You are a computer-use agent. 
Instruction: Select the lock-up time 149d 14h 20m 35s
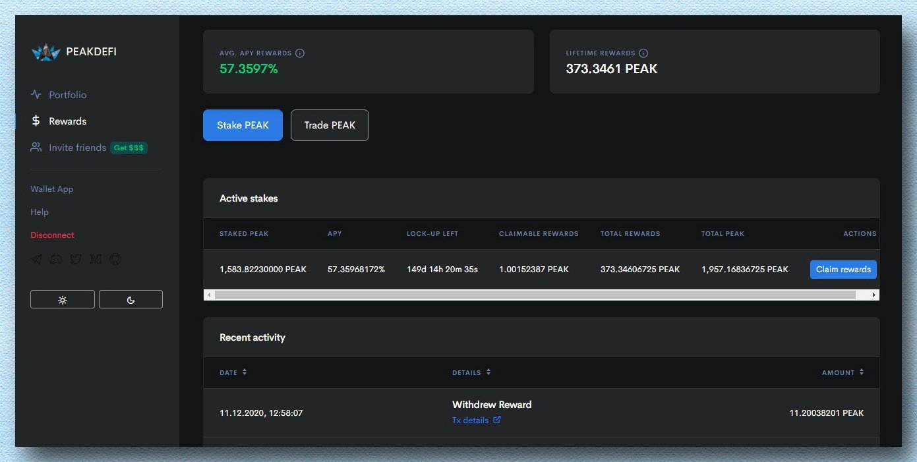pos(442,270)
